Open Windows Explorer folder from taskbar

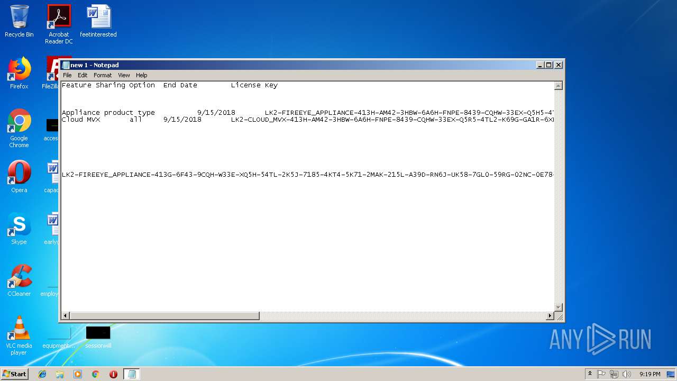pyautogui.click(x=60, y=374)
